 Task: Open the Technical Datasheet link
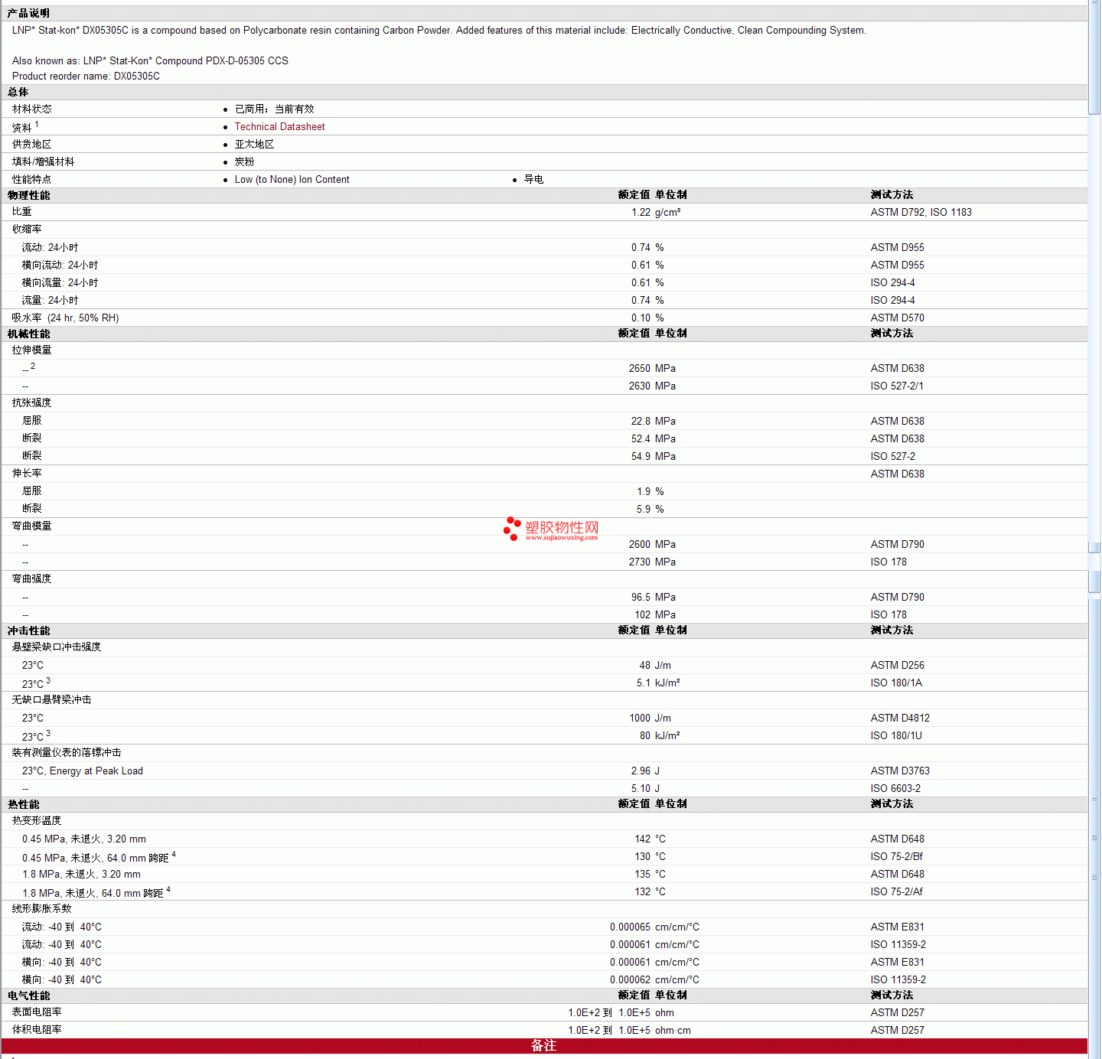tap(279, 127)
